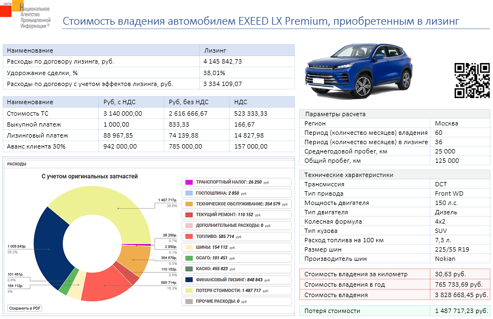Screen dimensions: 493x319
Task: Click the Выкупной платеж row label
Action: pyautogui.click(x=34, y=124)
